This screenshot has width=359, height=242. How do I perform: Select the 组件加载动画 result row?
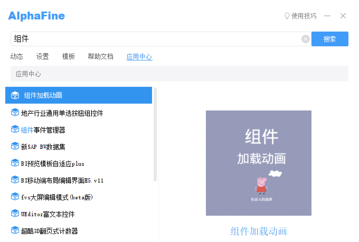click(79, 95)
